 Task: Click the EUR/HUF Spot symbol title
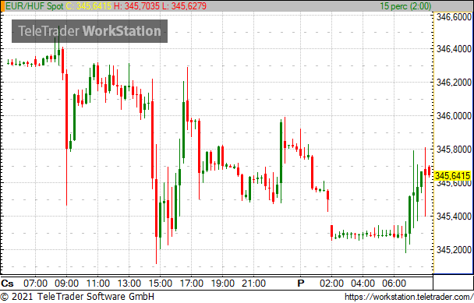[x=34, y=5]
